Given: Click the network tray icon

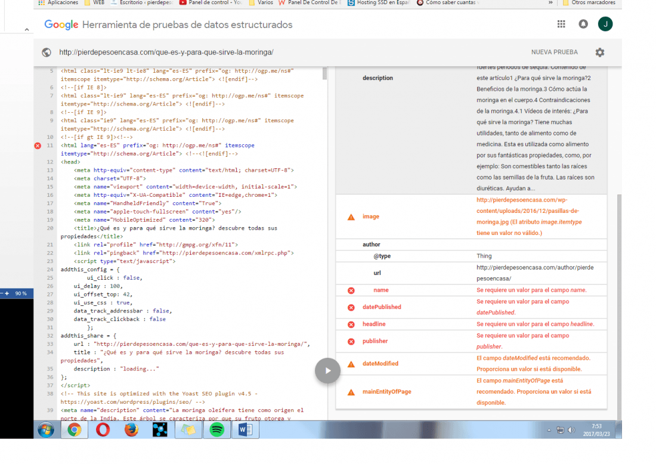Looking at the screenshot, I should click(560, 429).
